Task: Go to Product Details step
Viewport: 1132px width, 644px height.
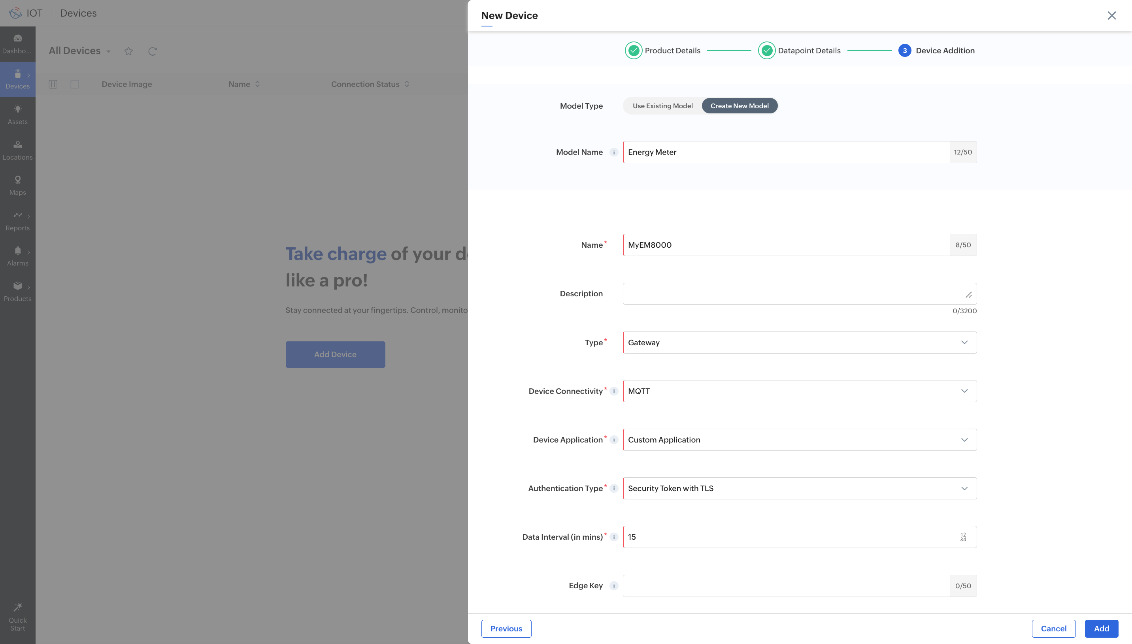Action: [663, 51]
